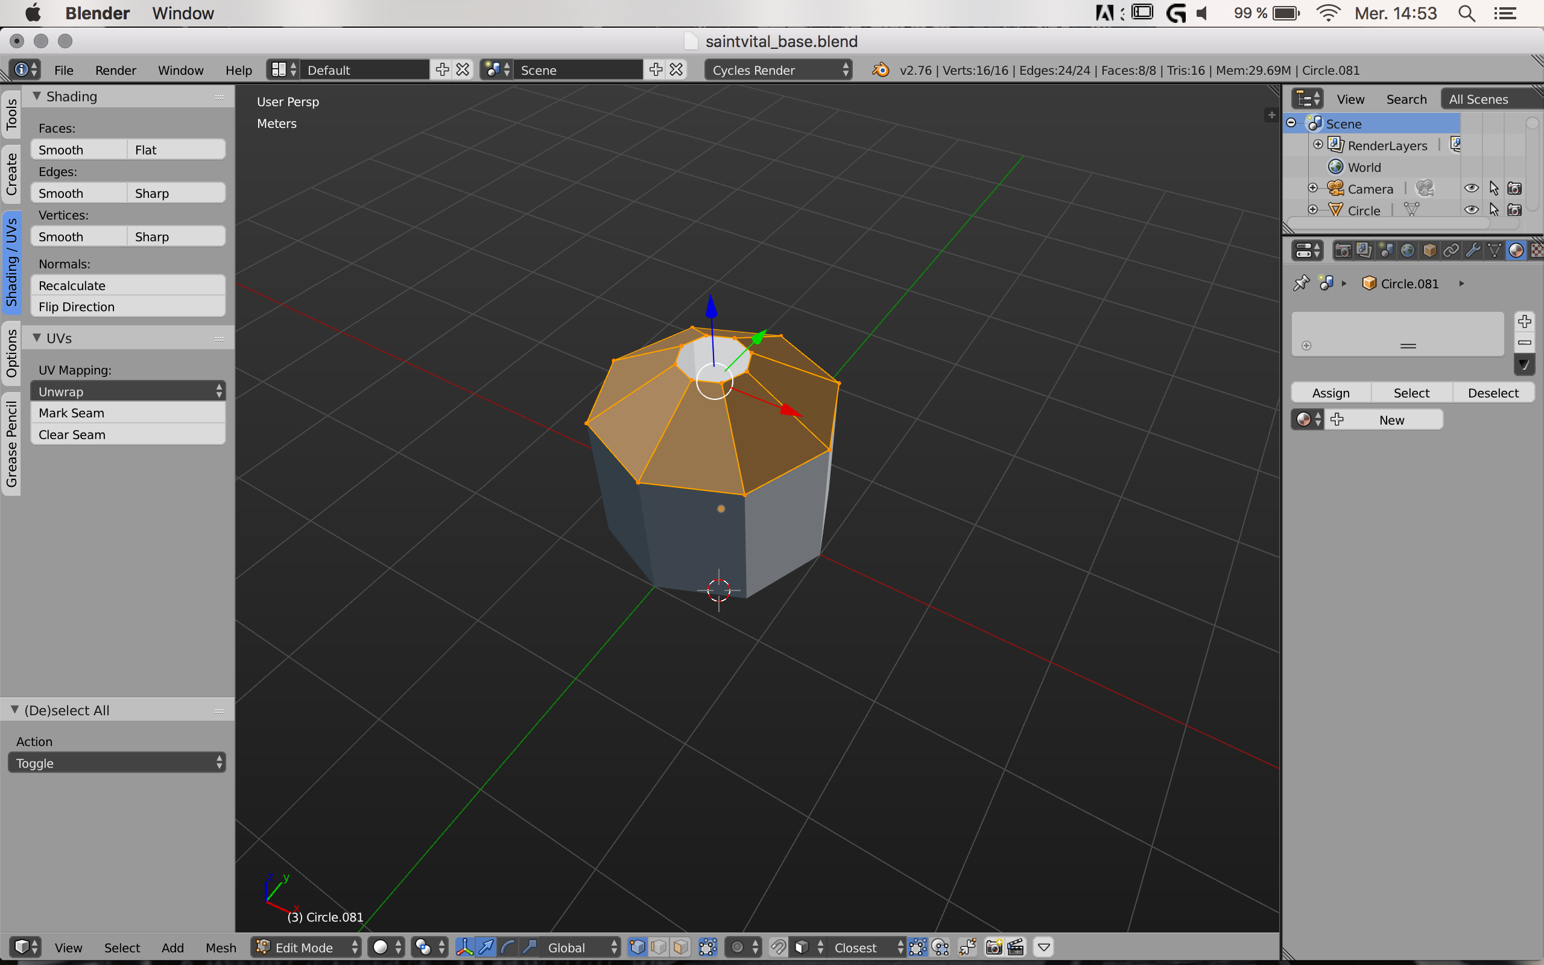
Task: Click the OpenGL render camera icon
Action: [993, 947]
